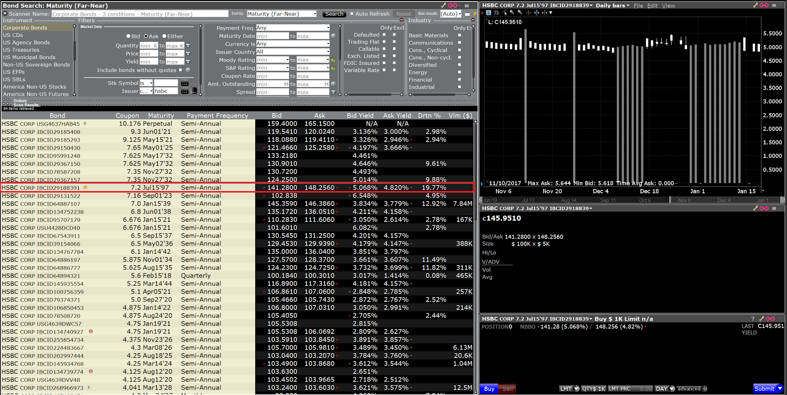
Task: Click the compress horizontal bars icon in chart
Action: [x=544, y=13]
